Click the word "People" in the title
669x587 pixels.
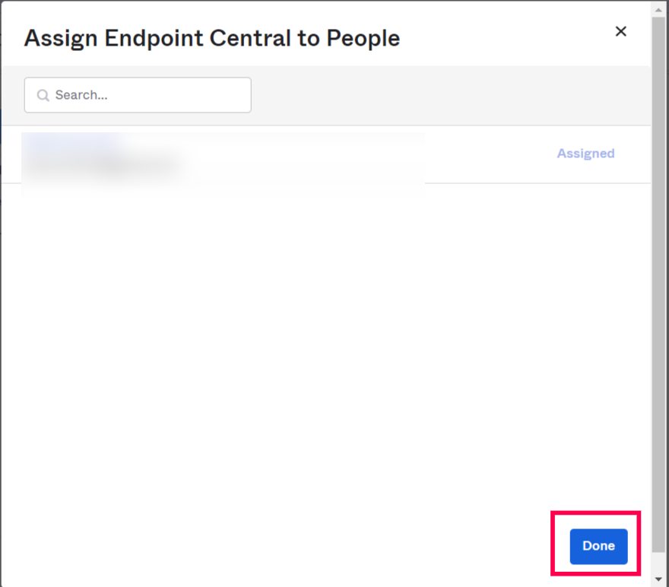pyautogui.click(x=363, y=38)
